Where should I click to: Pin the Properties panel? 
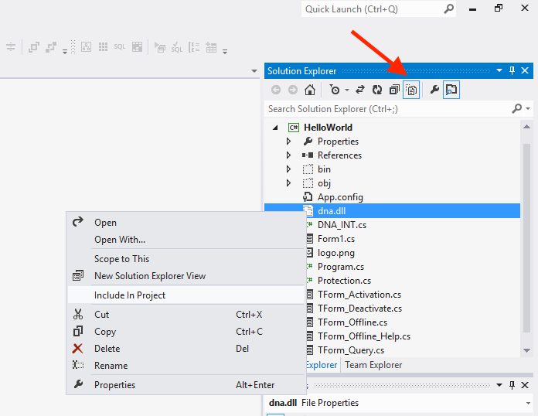point(512,385)
